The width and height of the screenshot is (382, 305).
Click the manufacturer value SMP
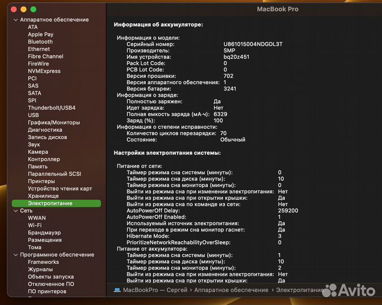coord(229,51)
